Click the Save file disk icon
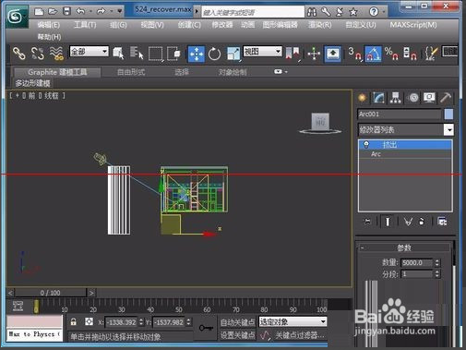Image resolution: width=466 pixels, height=350 pixels. (66, 11)
